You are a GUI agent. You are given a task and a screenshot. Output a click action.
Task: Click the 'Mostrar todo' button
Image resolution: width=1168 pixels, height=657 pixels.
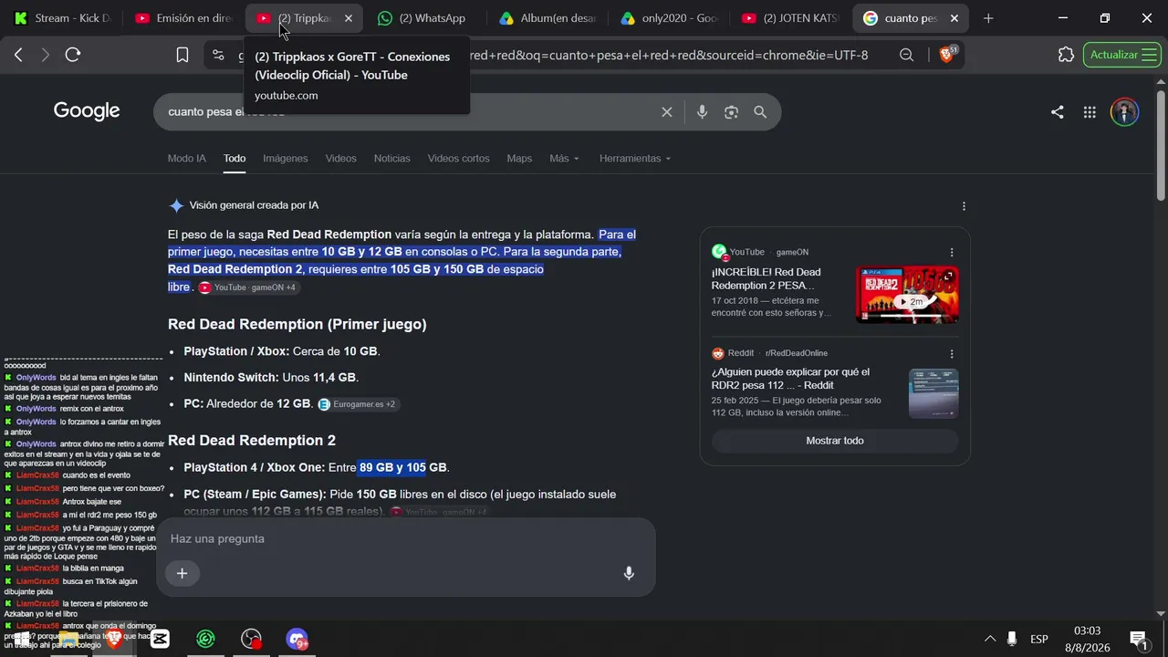pyautogui.click(x=835, y=441)
